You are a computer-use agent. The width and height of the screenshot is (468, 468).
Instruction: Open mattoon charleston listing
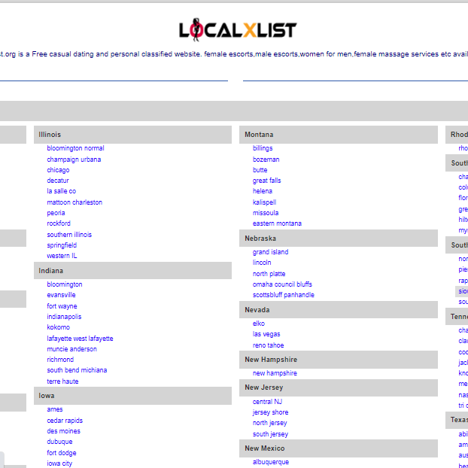tap(74, 202)
